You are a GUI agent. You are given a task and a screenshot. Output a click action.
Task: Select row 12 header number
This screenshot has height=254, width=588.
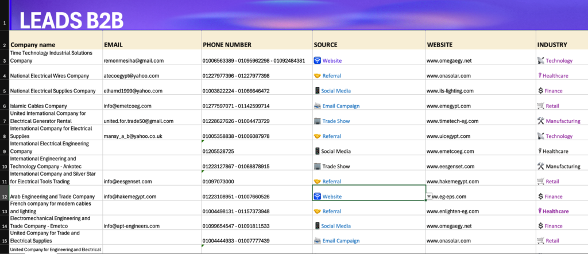click(x=5, y=193)
